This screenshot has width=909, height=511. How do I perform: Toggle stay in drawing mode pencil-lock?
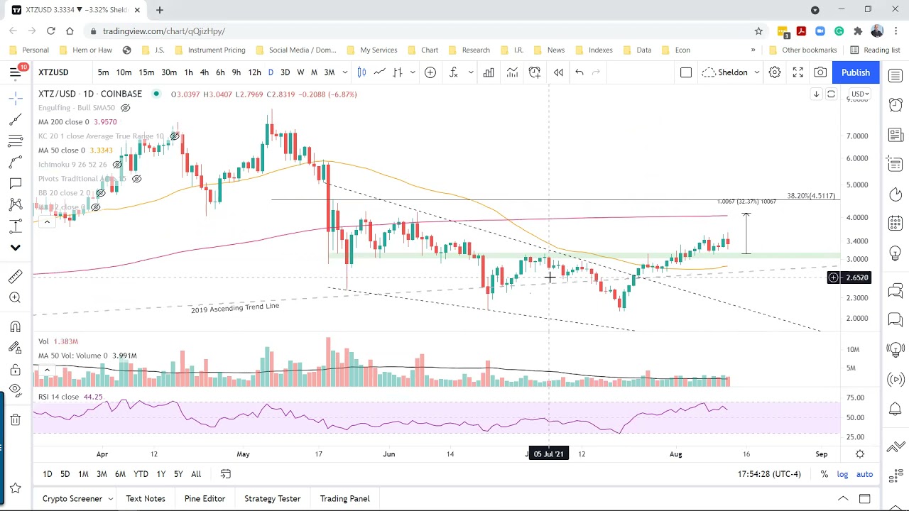15,348
